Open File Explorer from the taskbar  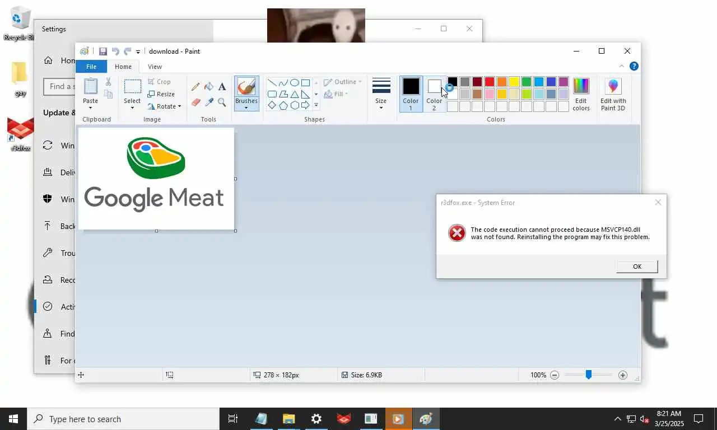point(288,419)
